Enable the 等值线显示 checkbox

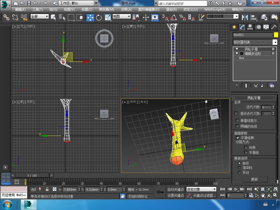(x=237, y=120)
